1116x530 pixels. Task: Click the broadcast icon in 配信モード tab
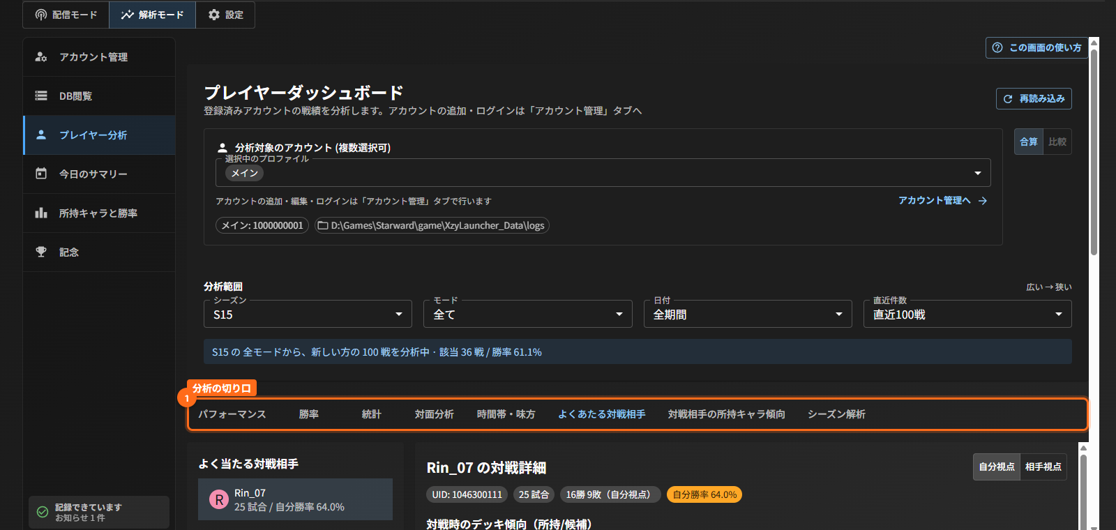[40, 15]
